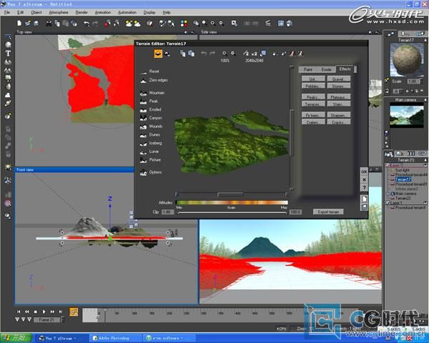Click the Copy icon in Terrain Editor toolbar

182,54
